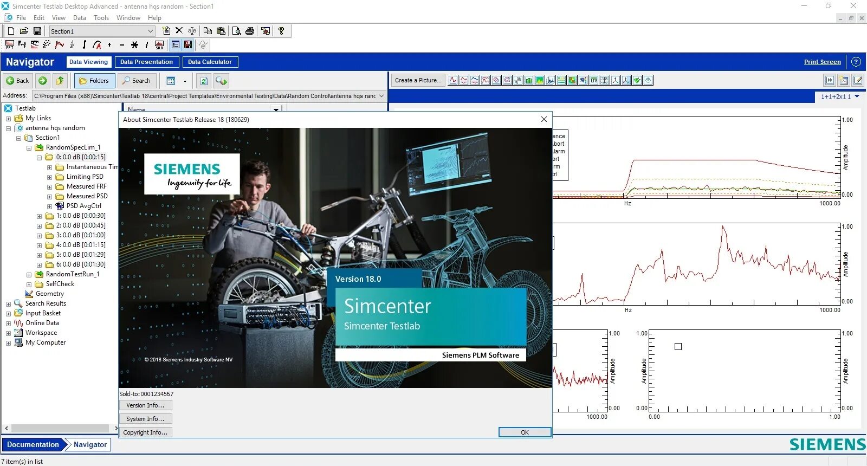Viewport: 867px width, 466px height.
Task: Click the question mark Help toolbar icon
Action: pos(281,31)
